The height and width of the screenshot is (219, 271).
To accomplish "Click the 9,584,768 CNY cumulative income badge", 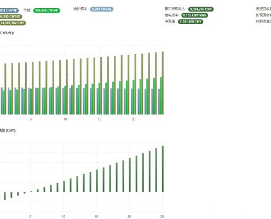I will click(201, 9).
